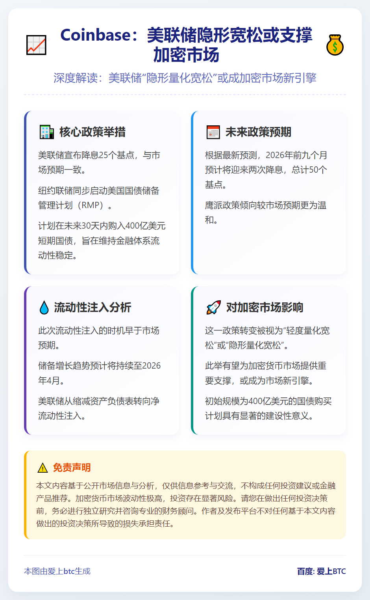Click the 未来政策预期 card heading
370x600 pixels.
click(259, 132)
